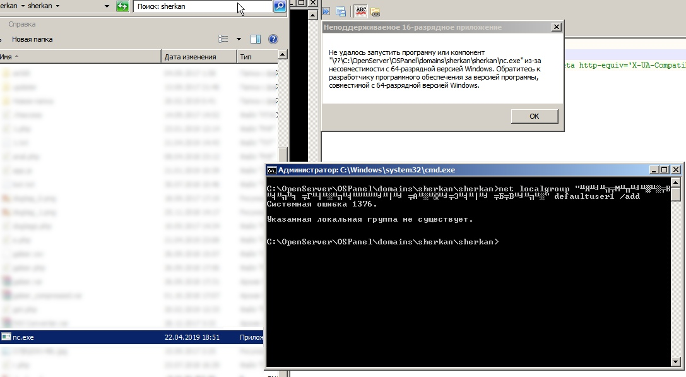Click the folder link icon in editor toolbar
Screen dimensions: 686x377
pyautogui.click(x=376, y=11)
